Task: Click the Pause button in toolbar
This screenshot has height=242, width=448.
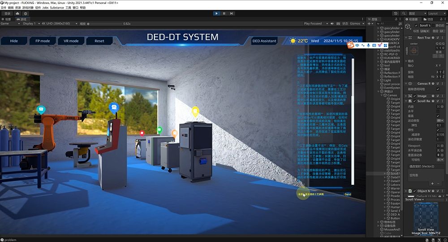Action: click(x=224, y=13)
